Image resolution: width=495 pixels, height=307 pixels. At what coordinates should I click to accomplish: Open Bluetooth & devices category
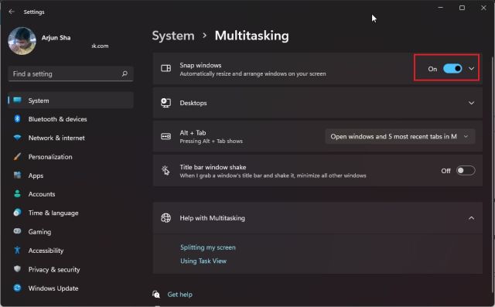tap(70, 119)
